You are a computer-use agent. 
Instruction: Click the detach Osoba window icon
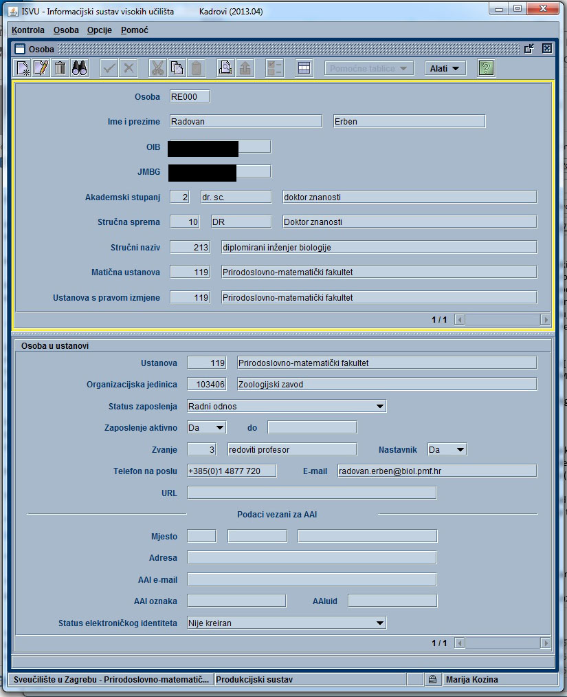pos(529,48)
